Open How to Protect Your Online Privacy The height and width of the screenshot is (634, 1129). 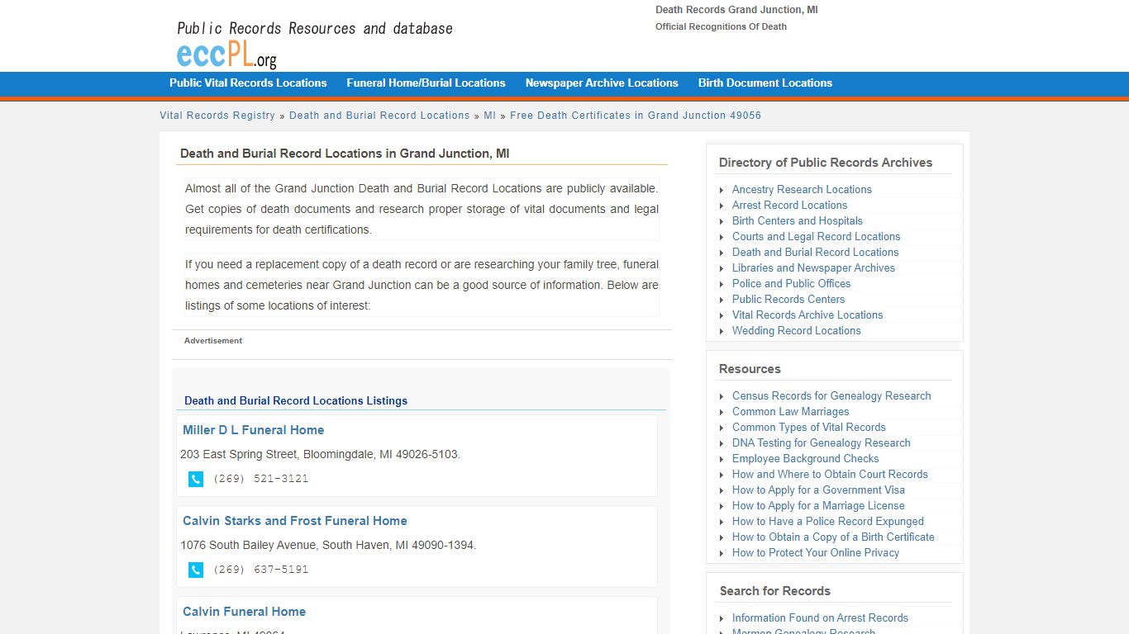tap(815, 552)
